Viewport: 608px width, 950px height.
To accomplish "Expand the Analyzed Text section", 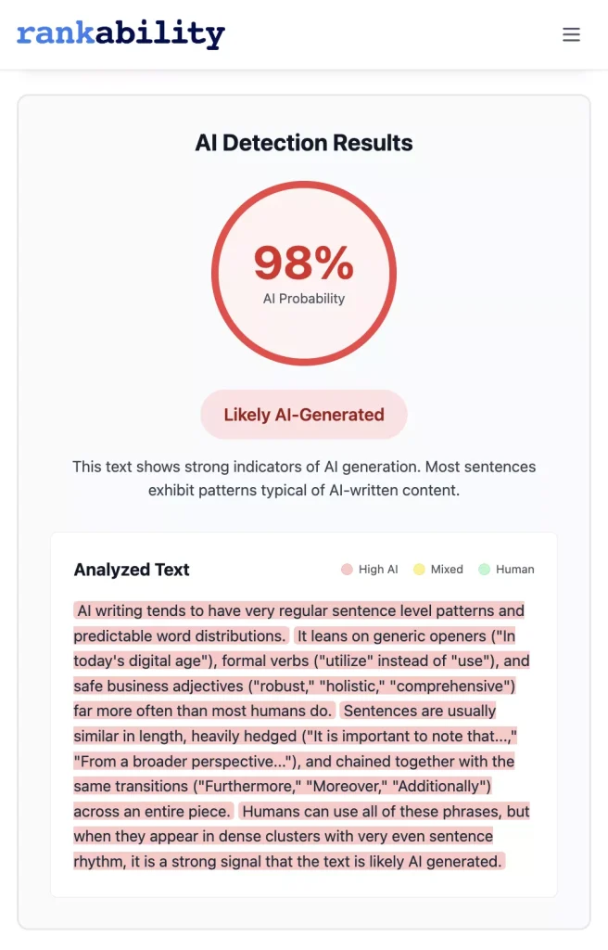I will [x=132, y=569].
